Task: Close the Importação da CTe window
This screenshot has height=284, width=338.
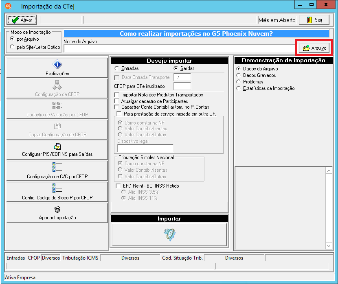Action: (x=326, y=5)
